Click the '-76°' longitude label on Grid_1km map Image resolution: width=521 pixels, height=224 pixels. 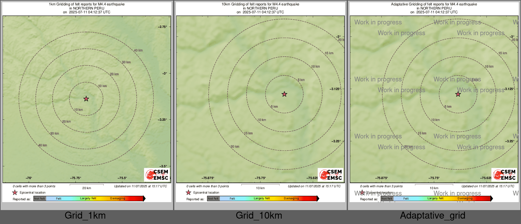click(29, 178)
